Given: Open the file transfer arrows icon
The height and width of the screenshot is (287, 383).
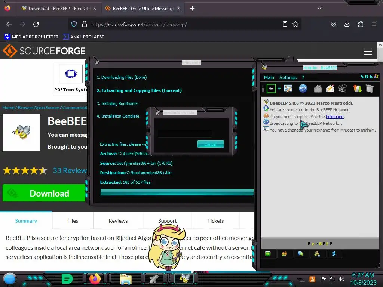Looking at the screenshot, I should click(357, 88).
